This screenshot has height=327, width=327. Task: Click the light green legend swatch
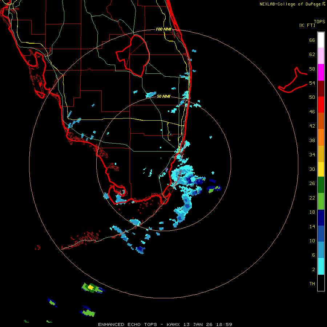[x=321, y=201]
